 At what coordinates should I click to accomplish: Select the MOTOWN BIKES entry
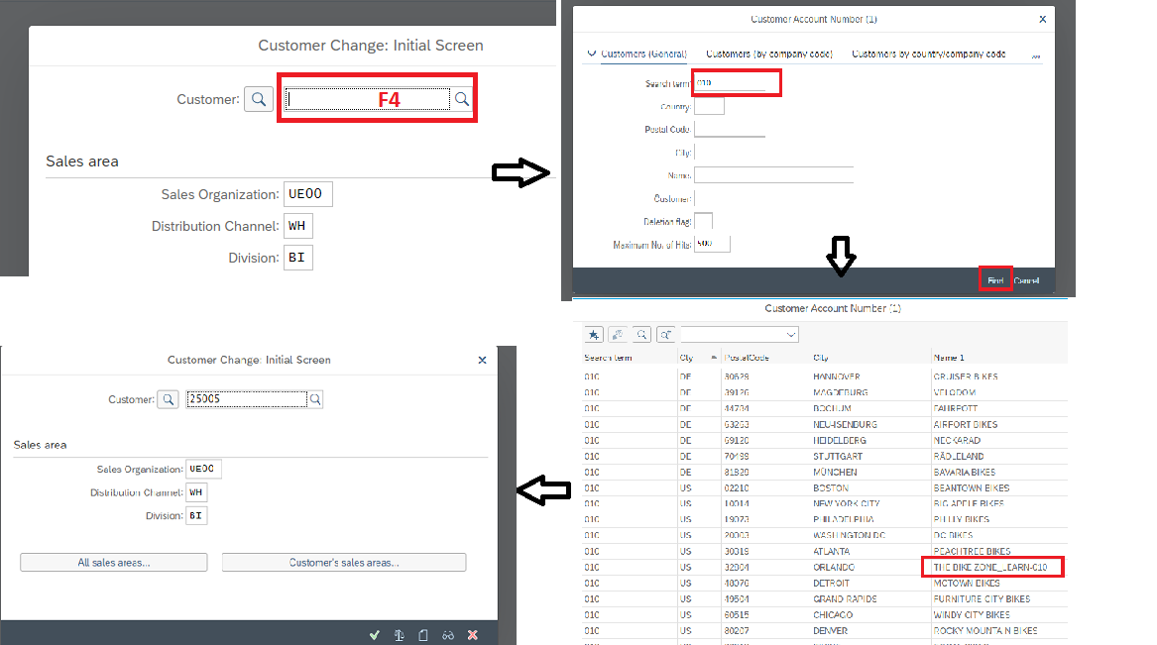[967, 584]
